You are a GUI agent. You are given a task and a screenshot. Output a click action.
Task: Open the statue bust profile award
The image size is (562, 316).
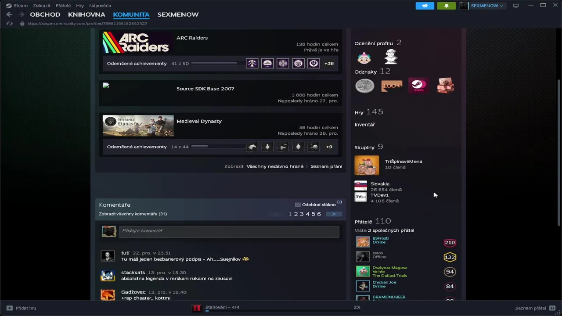click(391, 57)
